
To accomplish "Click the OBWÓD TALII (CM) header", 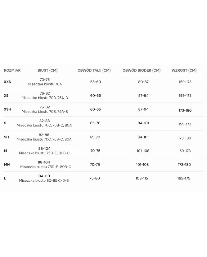I will click(x=94, y=70).
